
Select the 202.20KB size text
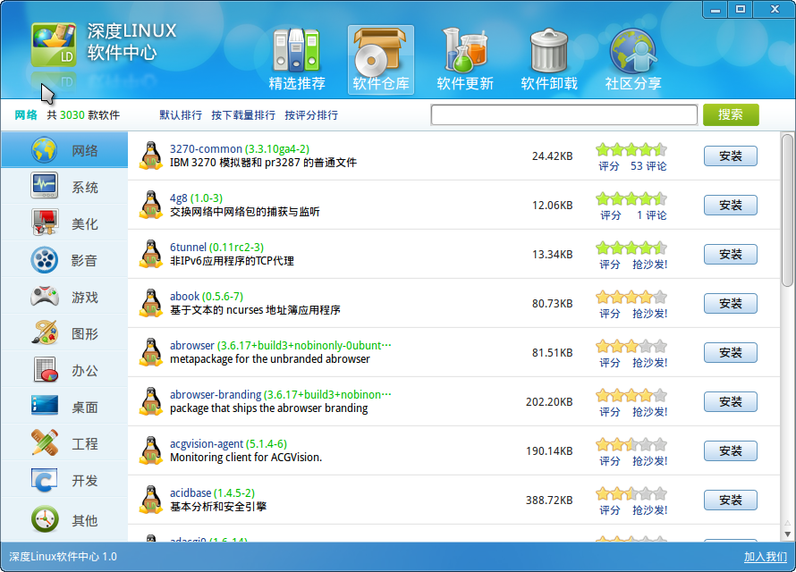click(549, 402)
